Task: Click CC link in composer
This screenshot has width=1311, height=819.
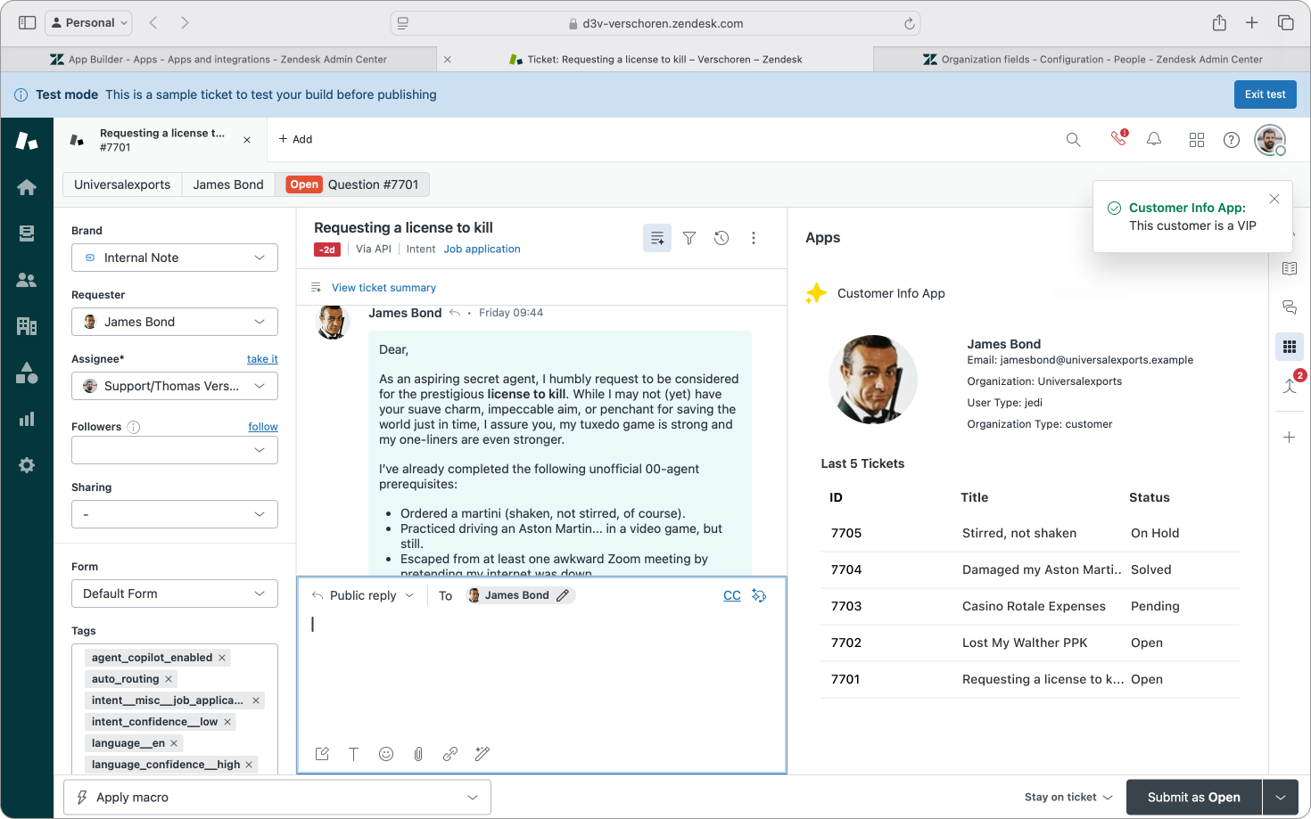Action: 732,595
